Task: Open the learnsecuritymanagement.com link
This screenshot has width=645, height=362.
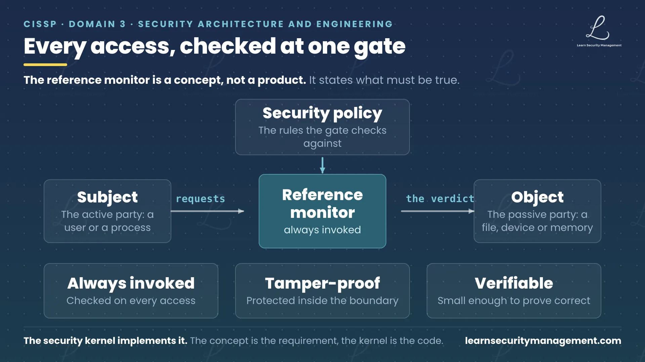Action: (543, 341)
